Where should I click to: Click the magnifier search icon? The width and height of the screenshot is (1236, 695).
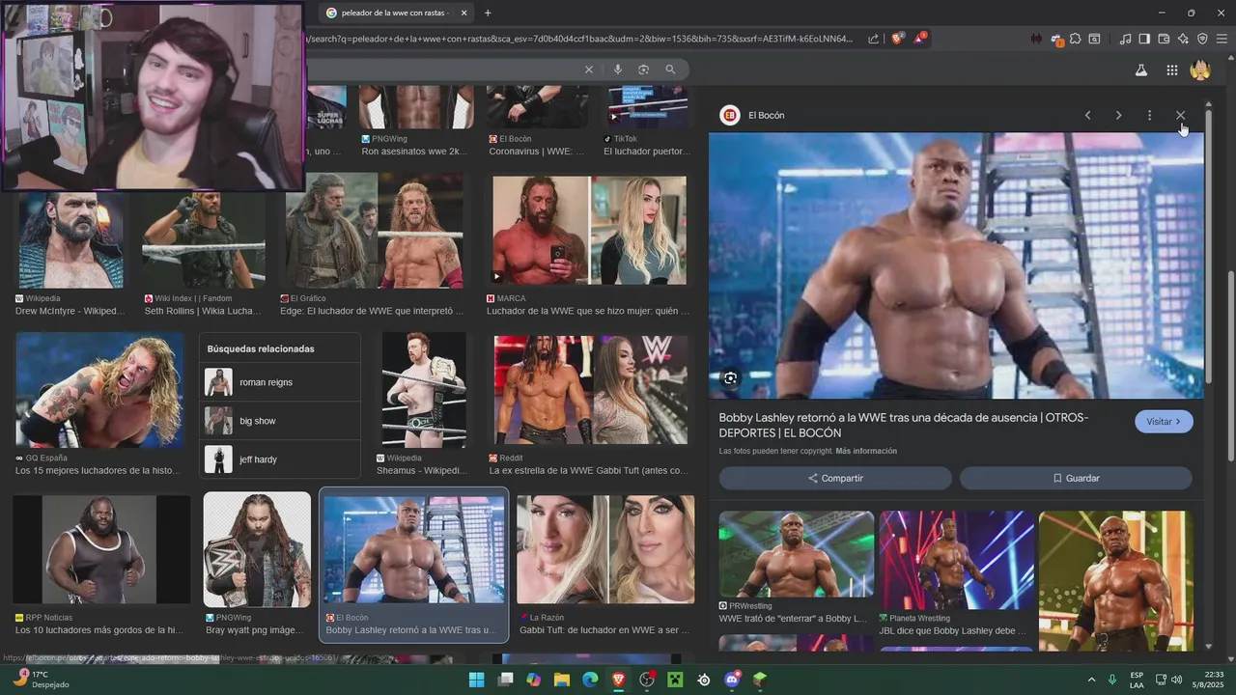coord(670,69)
